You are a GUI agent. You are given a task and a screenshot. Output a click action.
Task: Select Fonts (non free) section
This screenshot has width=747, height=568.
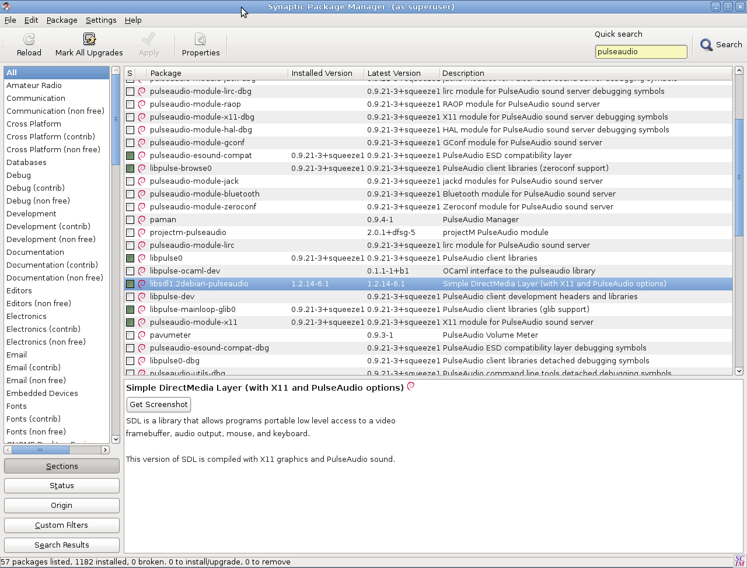(36, 432)
